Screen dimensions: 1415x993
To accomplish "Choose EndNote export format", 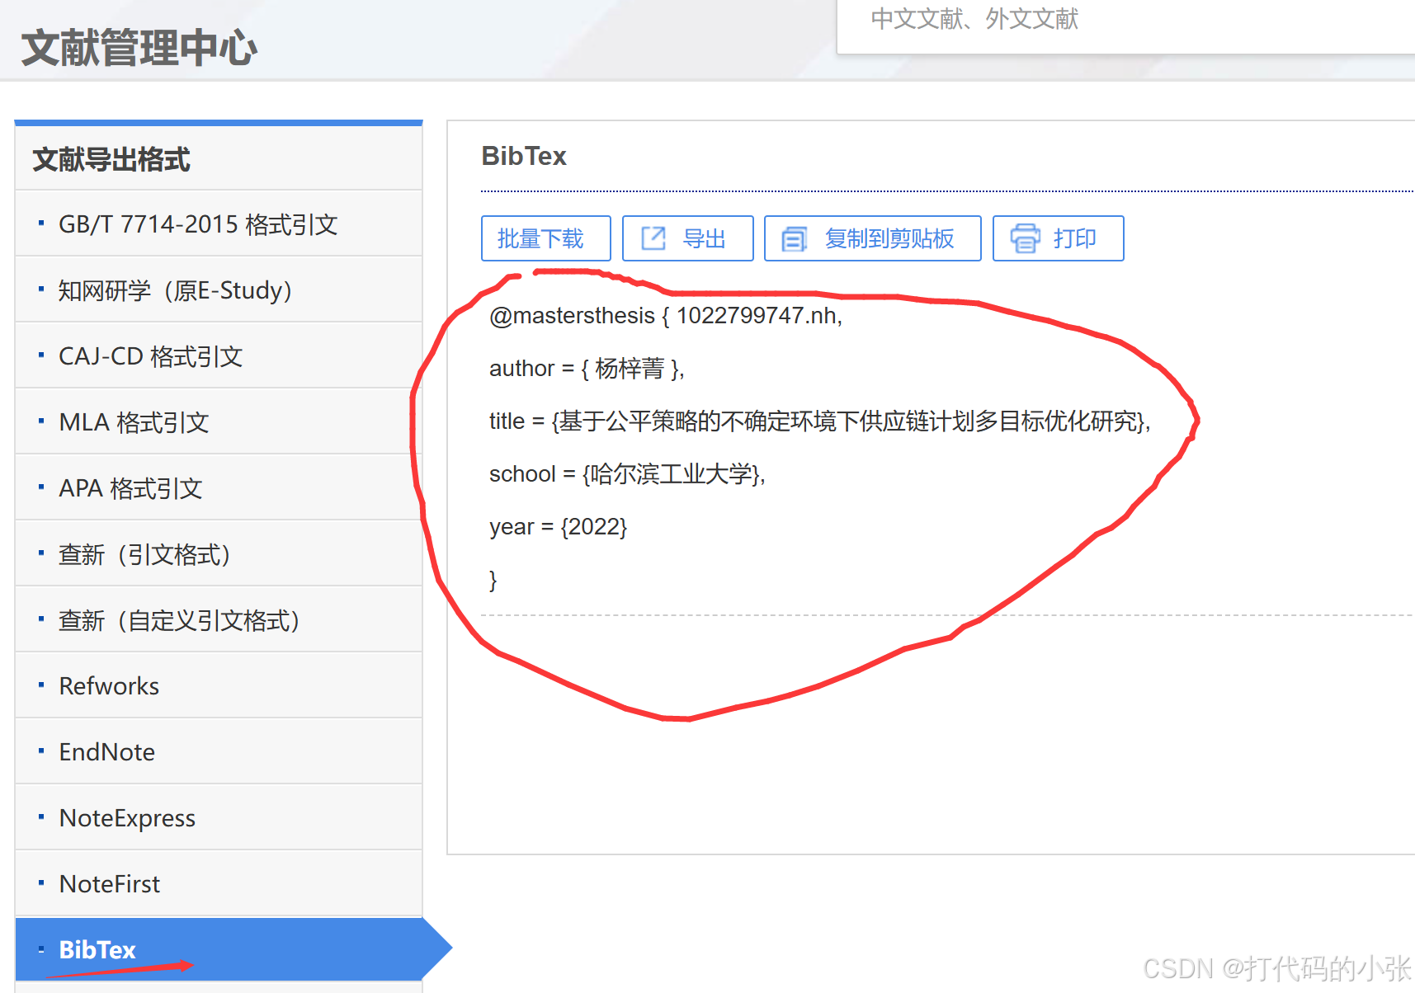I will point(219,751).
